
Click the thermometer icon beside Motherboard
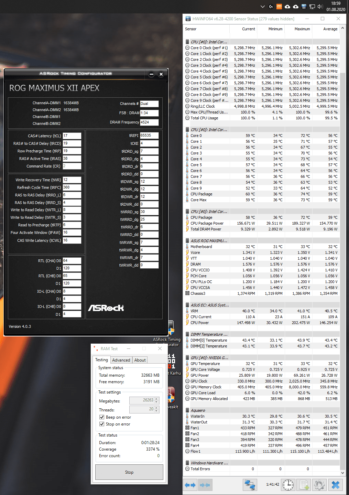pos(187,247)
